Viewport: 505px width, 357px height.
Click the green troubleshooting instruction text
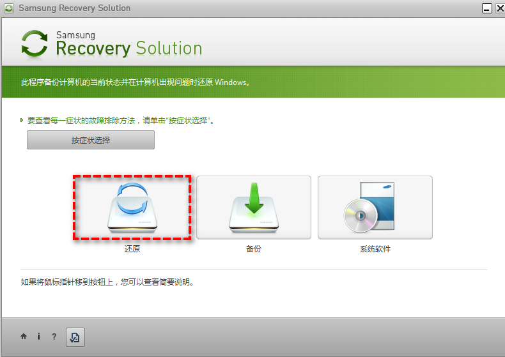[x=121, y=121]
